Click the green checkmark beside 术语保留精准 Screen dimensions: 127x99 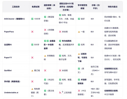pyautogui.click(x=79, y=80)
